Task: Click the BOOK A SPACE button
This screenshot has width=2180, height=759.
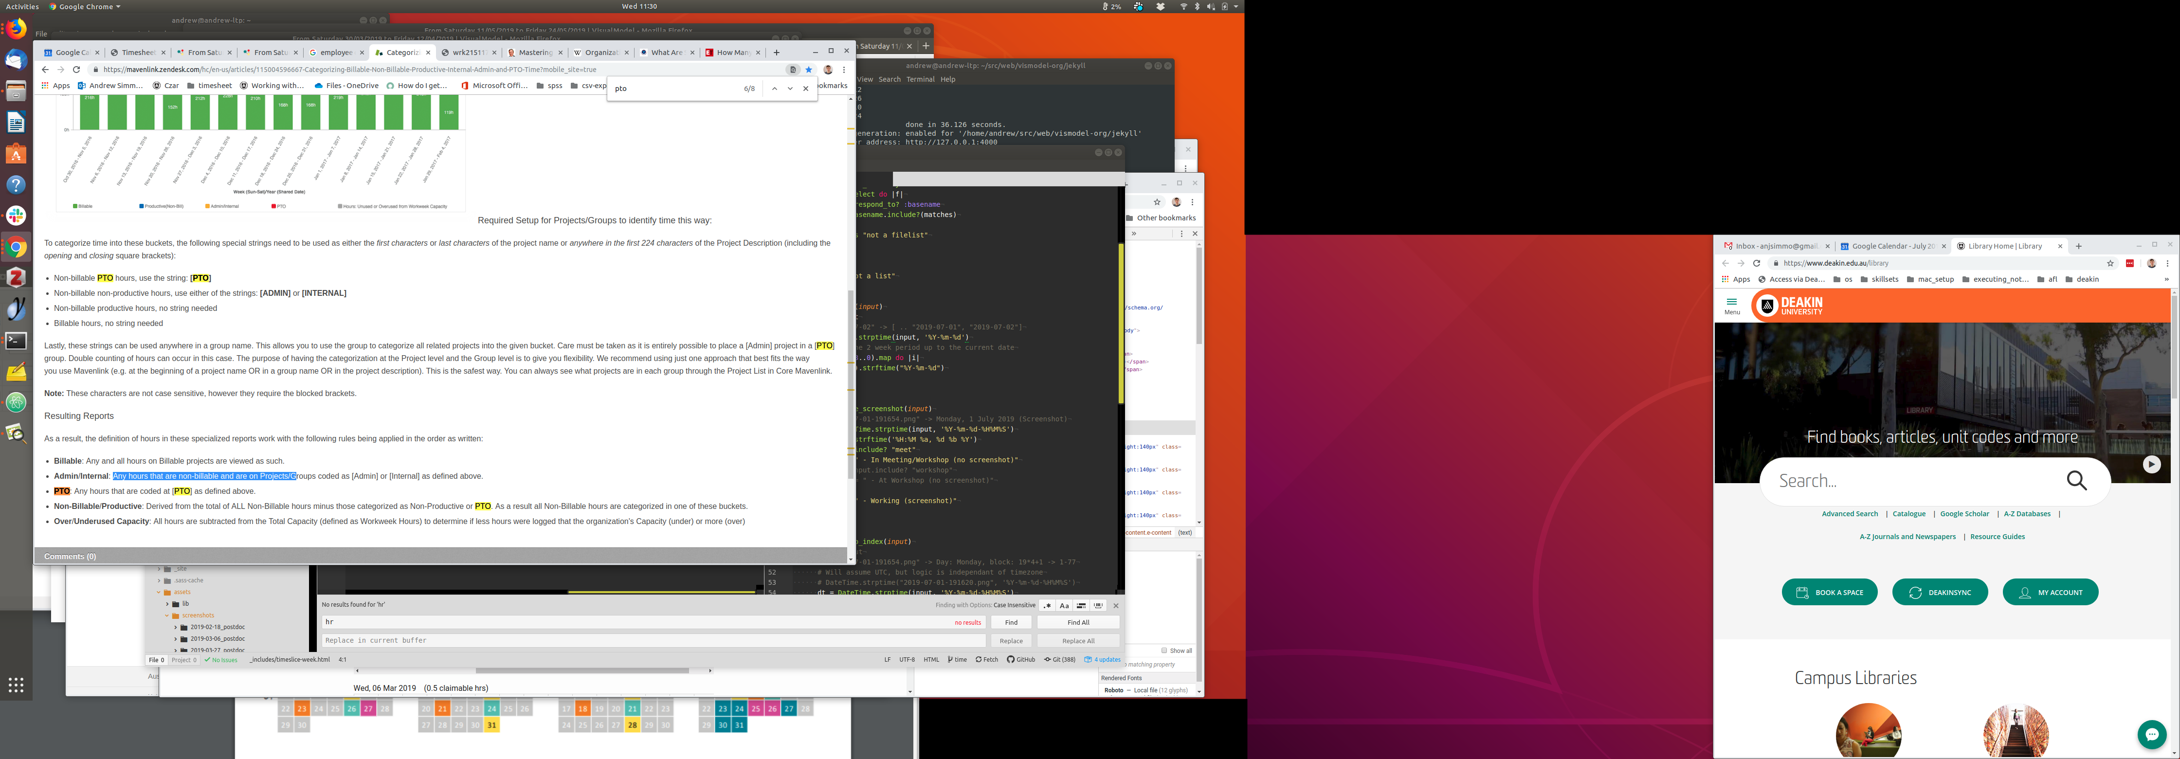Action: click(1829, 592)
